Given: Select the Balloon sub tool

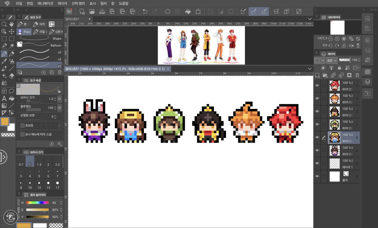Looking at the screenshot, I should coord(40,45).
